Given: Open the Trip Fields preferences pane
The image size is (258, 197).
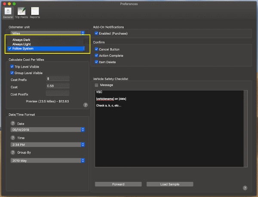Looking at the screenshot, I should pos(21,12).
